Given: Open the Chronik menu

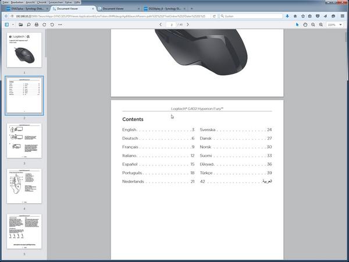Looking at the screenshot, I should pyautogui.click(x=42, y=2).
